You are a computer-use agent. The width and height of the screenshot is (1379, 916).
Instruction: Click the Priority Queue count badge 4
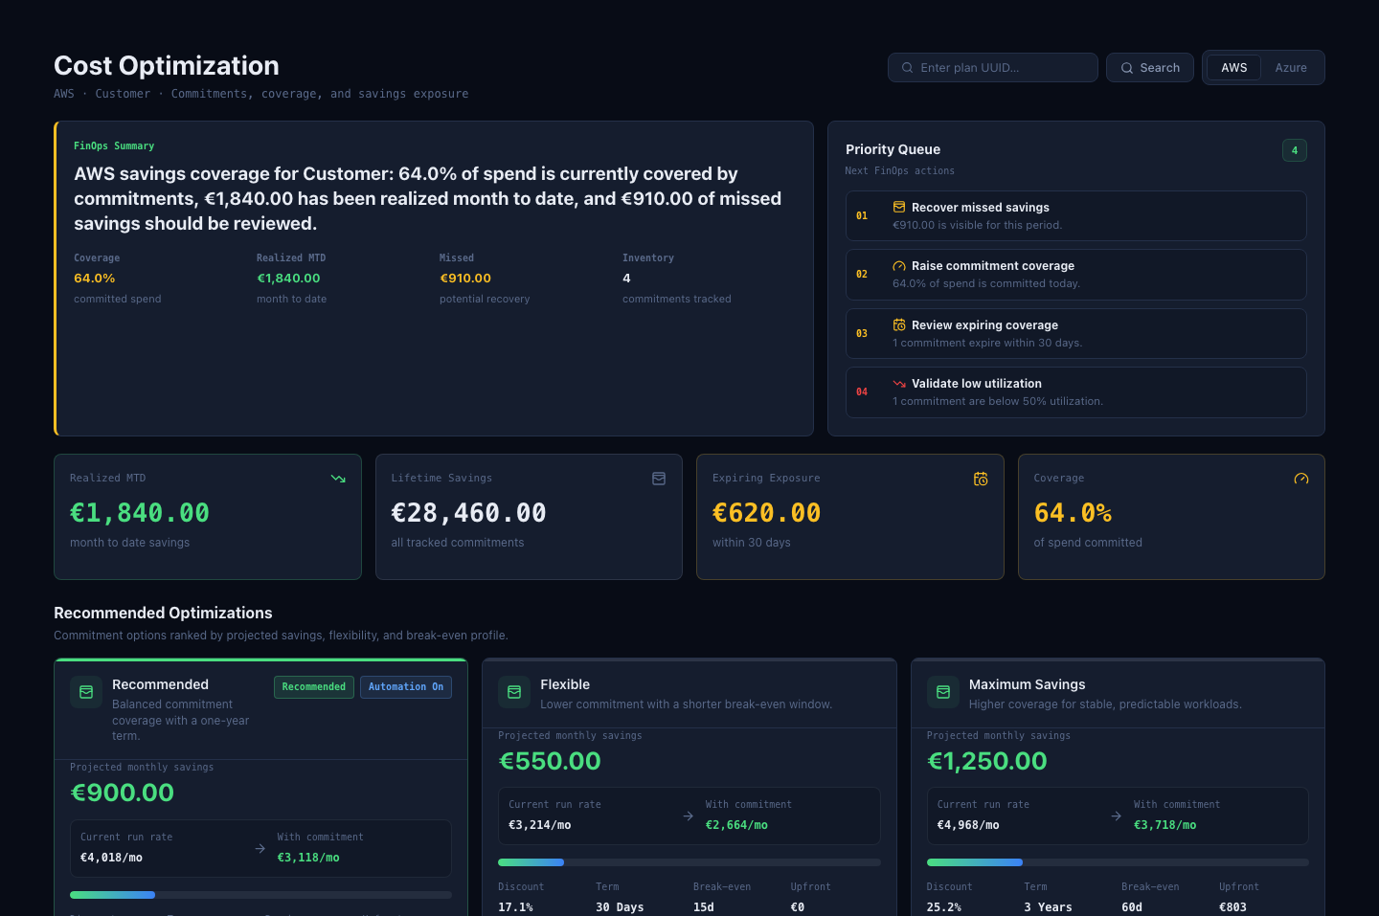[1295, 150]
